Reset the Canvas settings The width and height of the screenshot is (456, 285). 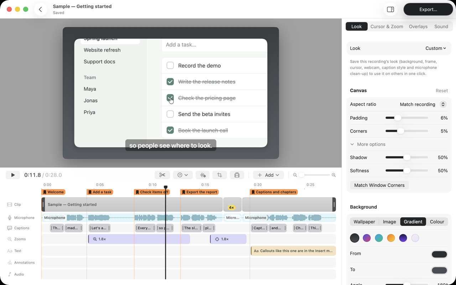tap(442, 90)
